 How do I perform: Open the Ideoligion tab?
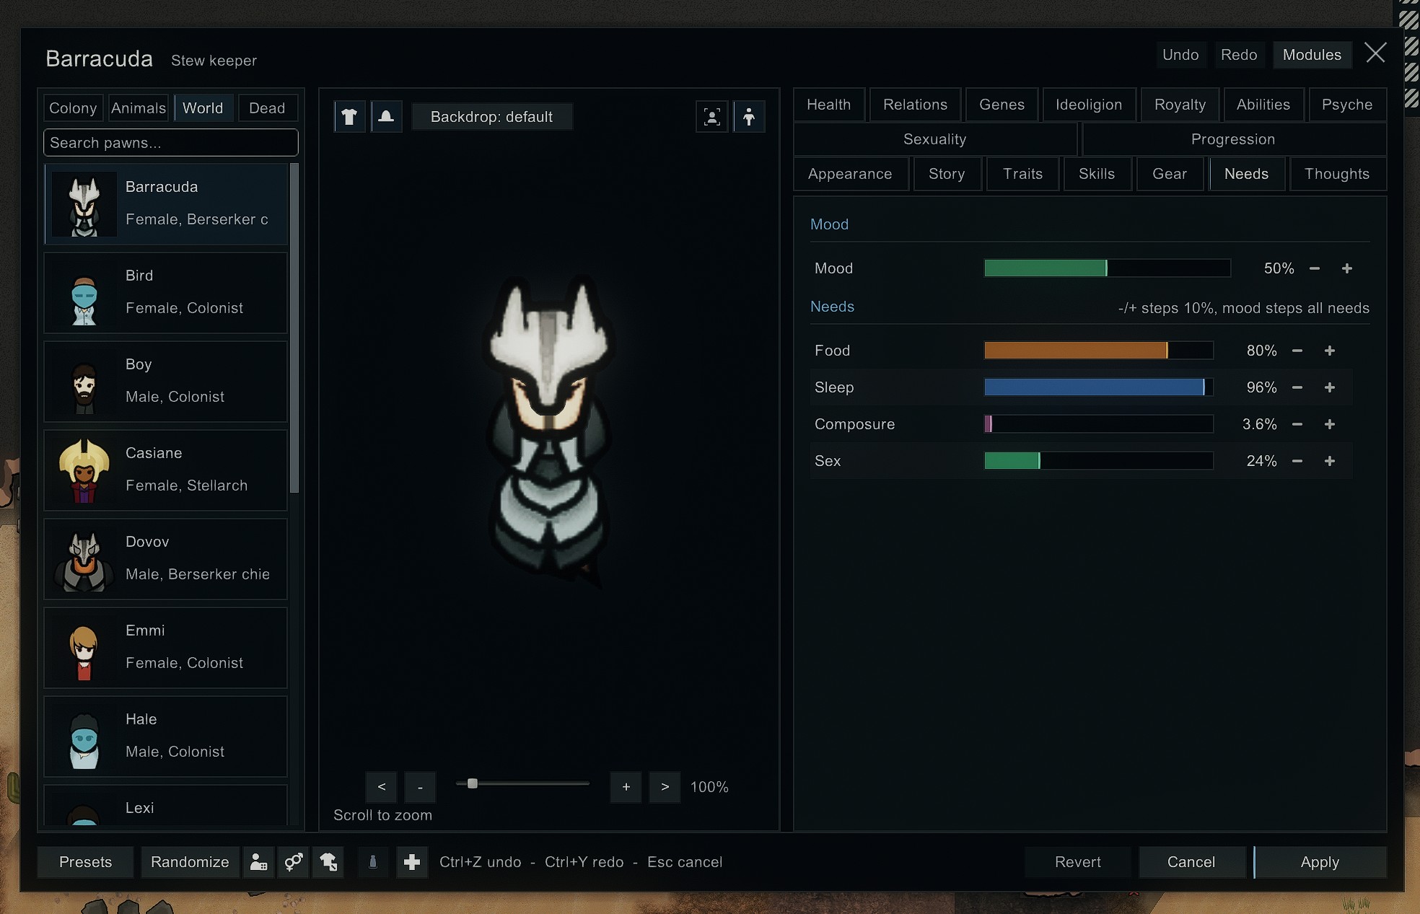click(1089, 105)
